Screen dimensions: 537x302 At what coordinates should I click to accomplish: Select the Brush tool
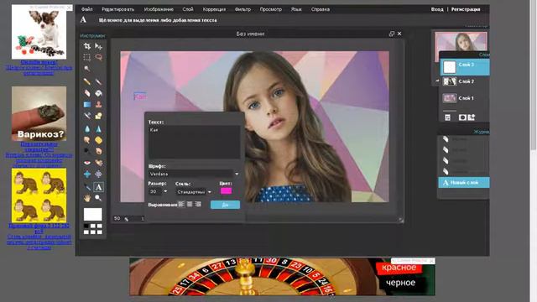[99, 81]
